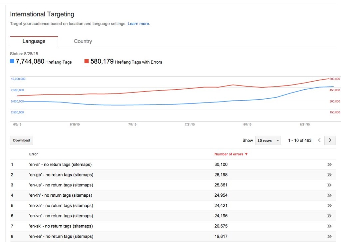Click the 7/7/15 date on chart axis
The width and height of the screenshot is (341, 242).
coord(132,124)
